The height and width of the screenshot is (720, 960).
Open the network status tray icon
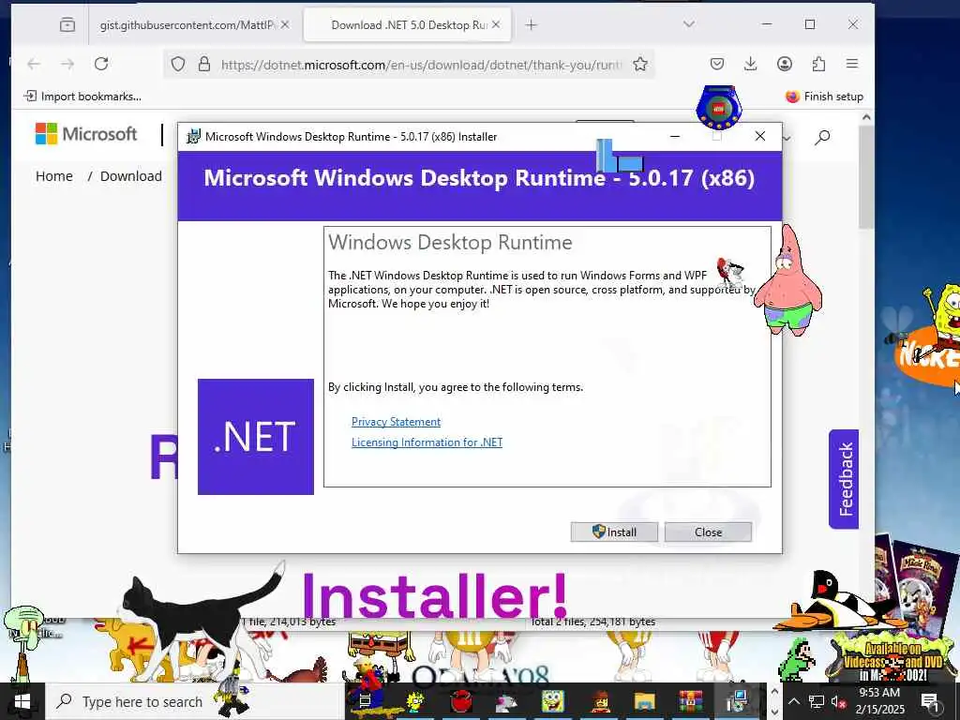[817, 701]
